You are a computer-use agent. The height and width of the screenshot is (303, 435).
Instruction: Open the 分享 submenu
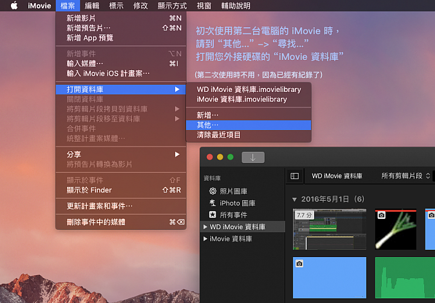coord(121,154)
